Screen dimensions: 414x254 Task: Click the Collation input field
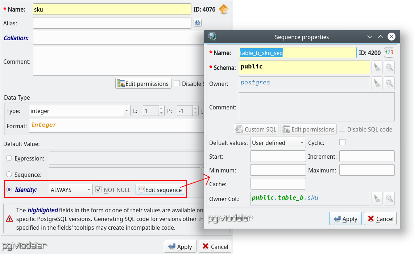click(119, 38)
